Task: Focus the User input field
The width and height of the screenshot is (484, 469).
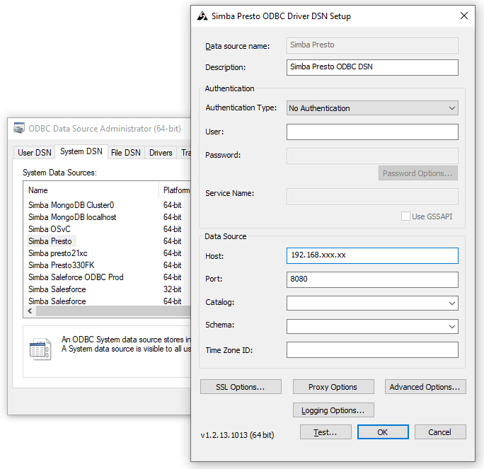Action: click(x=372, y=132)
